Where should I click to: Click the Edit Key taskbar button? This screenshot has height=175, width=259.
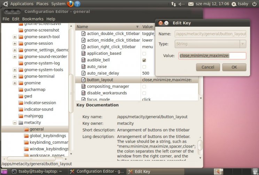pyautogui.click(x=155, y=172)
